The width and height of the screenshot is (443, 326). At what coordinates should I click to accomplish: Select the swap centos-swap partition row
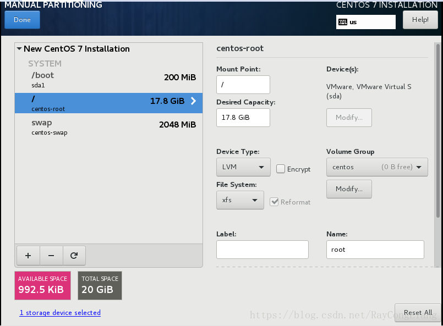pos(108,128)
